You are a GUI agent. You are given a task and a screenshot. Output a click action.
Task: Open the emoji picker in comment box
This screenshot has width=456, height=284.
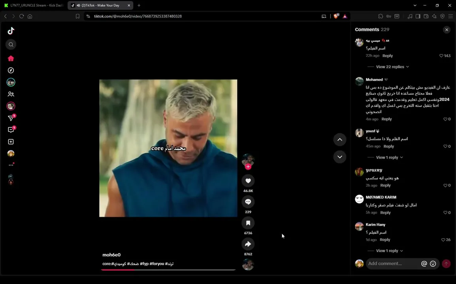(433, 263)
